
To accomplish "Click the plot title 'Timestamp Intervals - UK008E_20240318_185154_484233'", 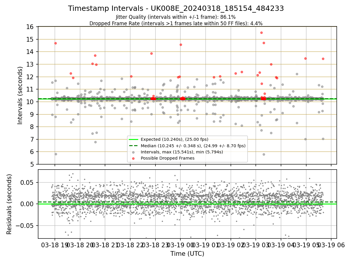I will (176, 9).
